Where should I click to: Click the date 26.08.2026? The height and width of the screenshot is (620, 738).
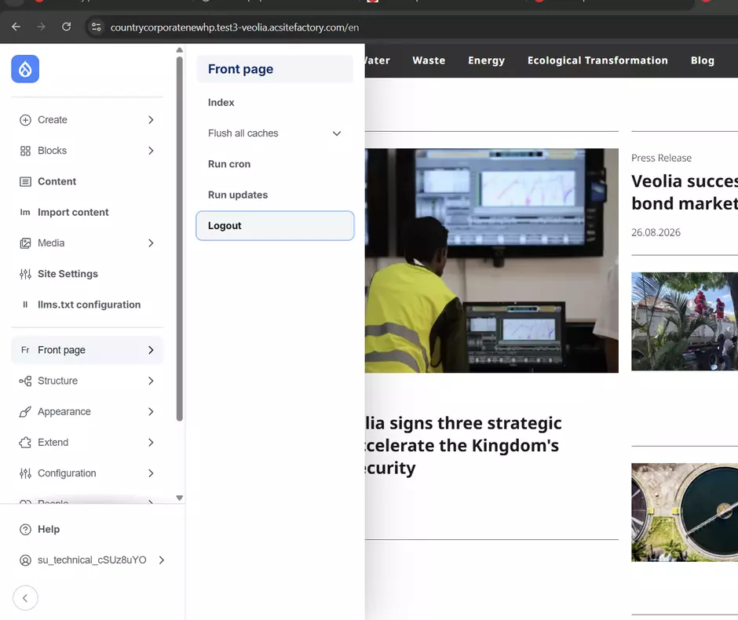click(x=656, y=232)
